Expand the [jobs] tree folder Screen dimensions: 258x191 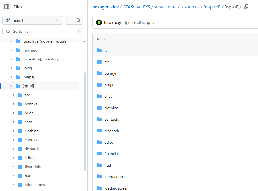click(x=11, y=68)
